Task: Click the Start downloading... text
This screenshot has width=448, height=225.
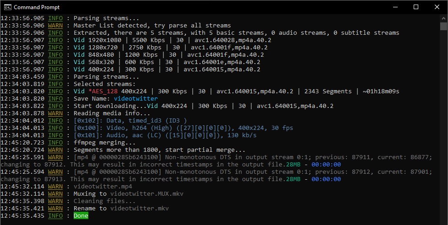Action: point(110,106)
